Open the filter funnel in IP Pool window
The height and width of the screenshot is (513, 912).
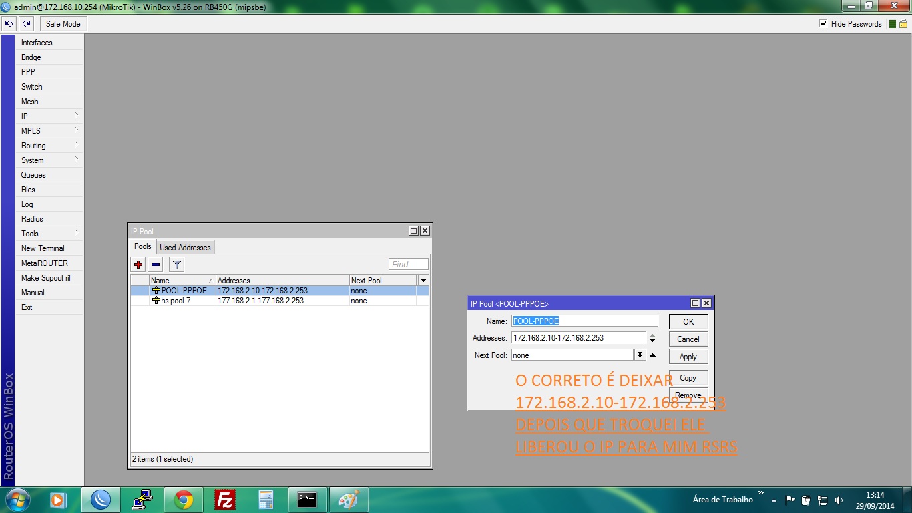(x=176, y=265)
